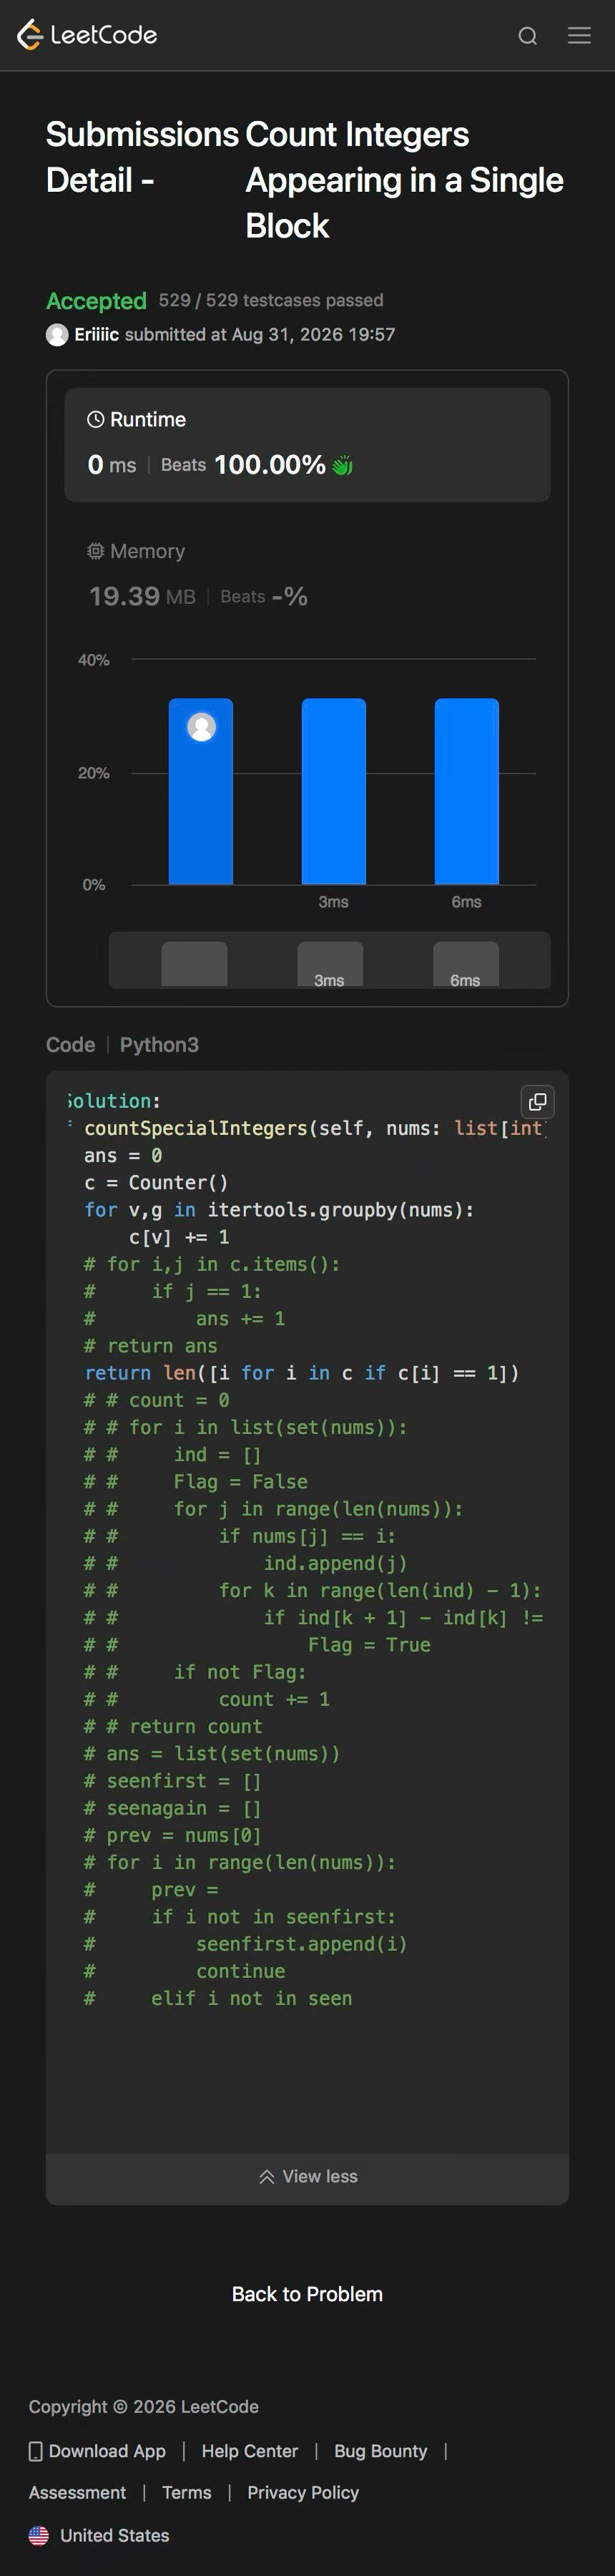Open Count Integers problem title link

404,180
